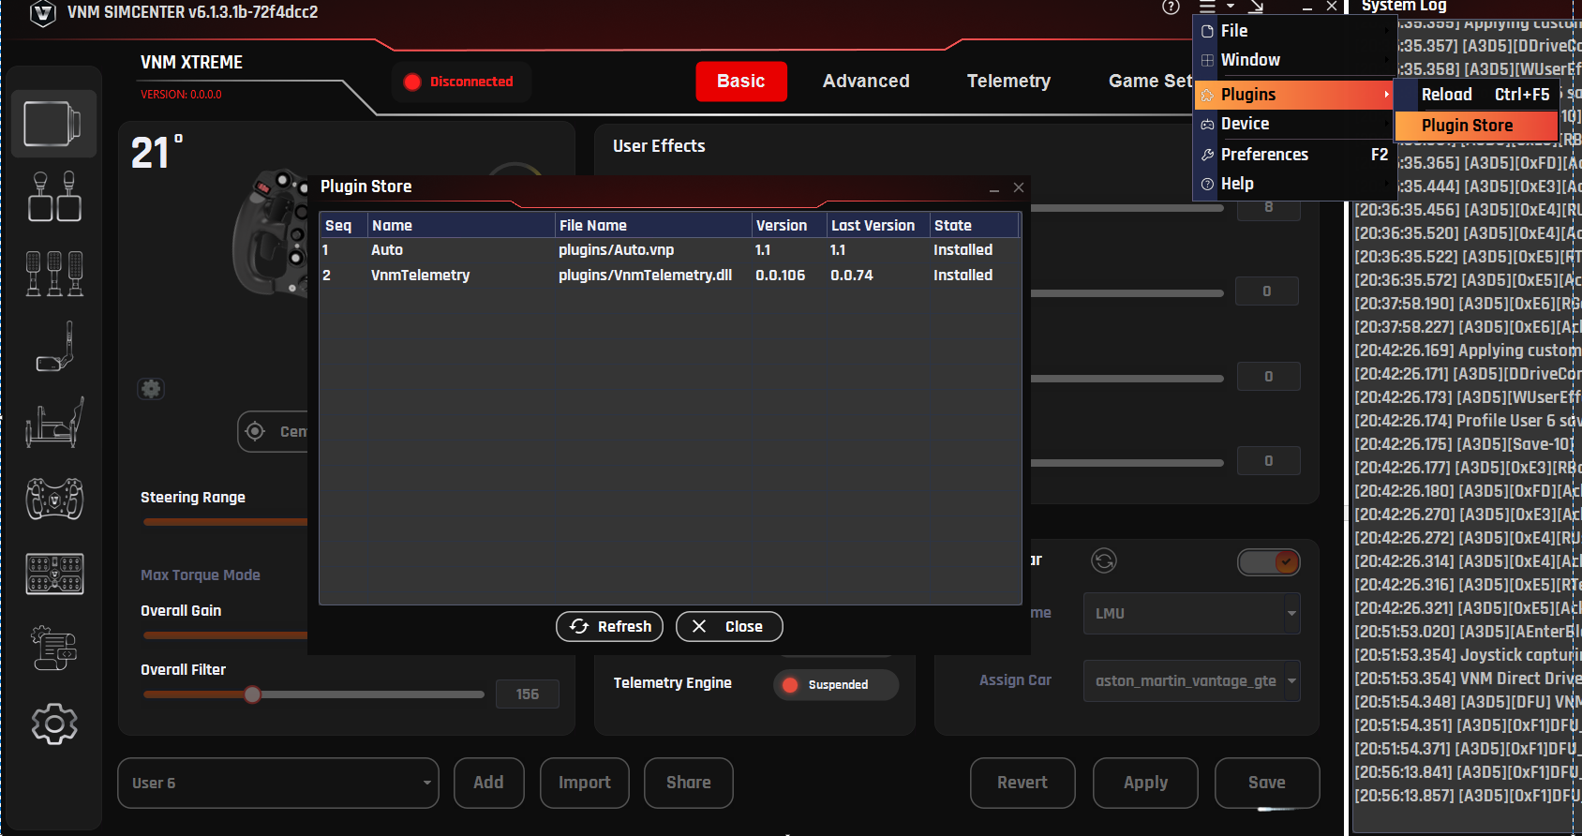Viewport: 1582px width, 836px height.
Task: Click the circular sync icon near toggle
Action: point(1104,560)
